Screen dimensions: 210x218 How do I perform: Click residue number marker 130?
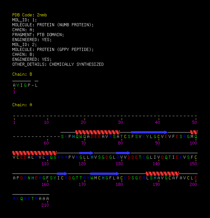pos(119,164)
